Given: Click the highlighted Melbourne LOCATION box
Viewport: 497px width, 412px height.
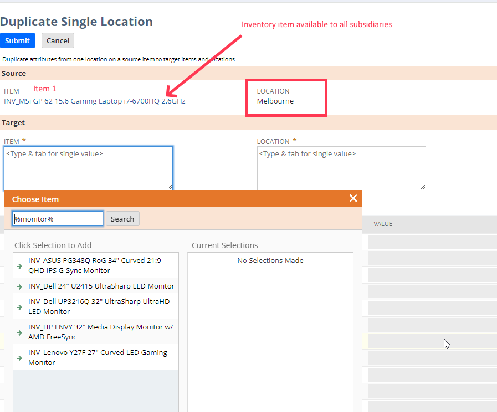Looking at the screenshot, I should click(286, 97).
